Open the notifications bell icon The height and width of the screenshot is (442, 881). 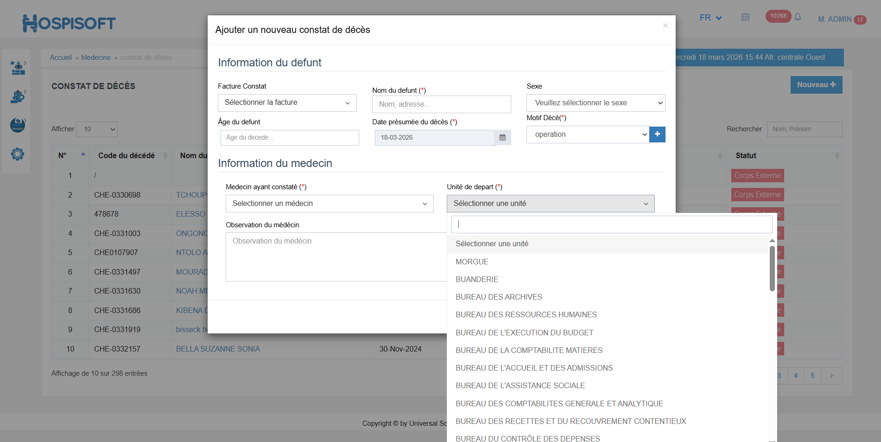point(798,17)
